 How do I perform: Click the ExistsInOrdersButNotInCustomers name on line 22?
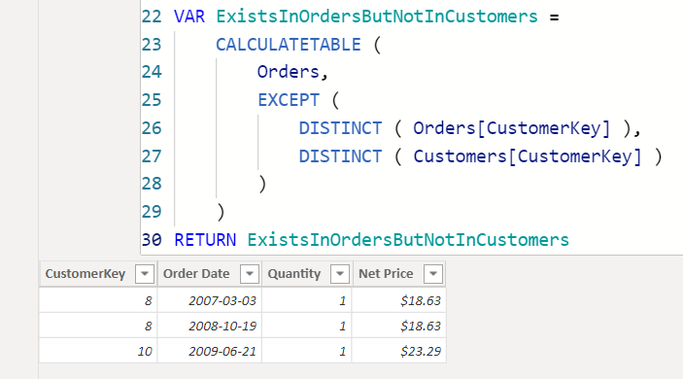tap(377, 17)
